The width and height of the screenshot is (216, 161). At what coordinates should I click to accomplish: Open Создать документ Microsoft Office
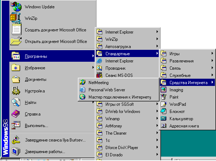click(55, 30)
